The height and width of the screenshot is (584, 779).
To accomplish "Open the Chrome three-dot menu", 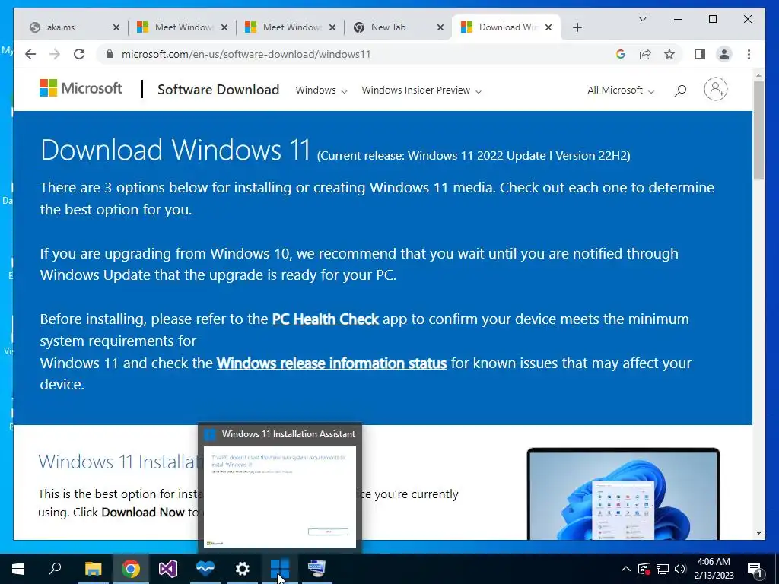I will [x=749, y=54].
